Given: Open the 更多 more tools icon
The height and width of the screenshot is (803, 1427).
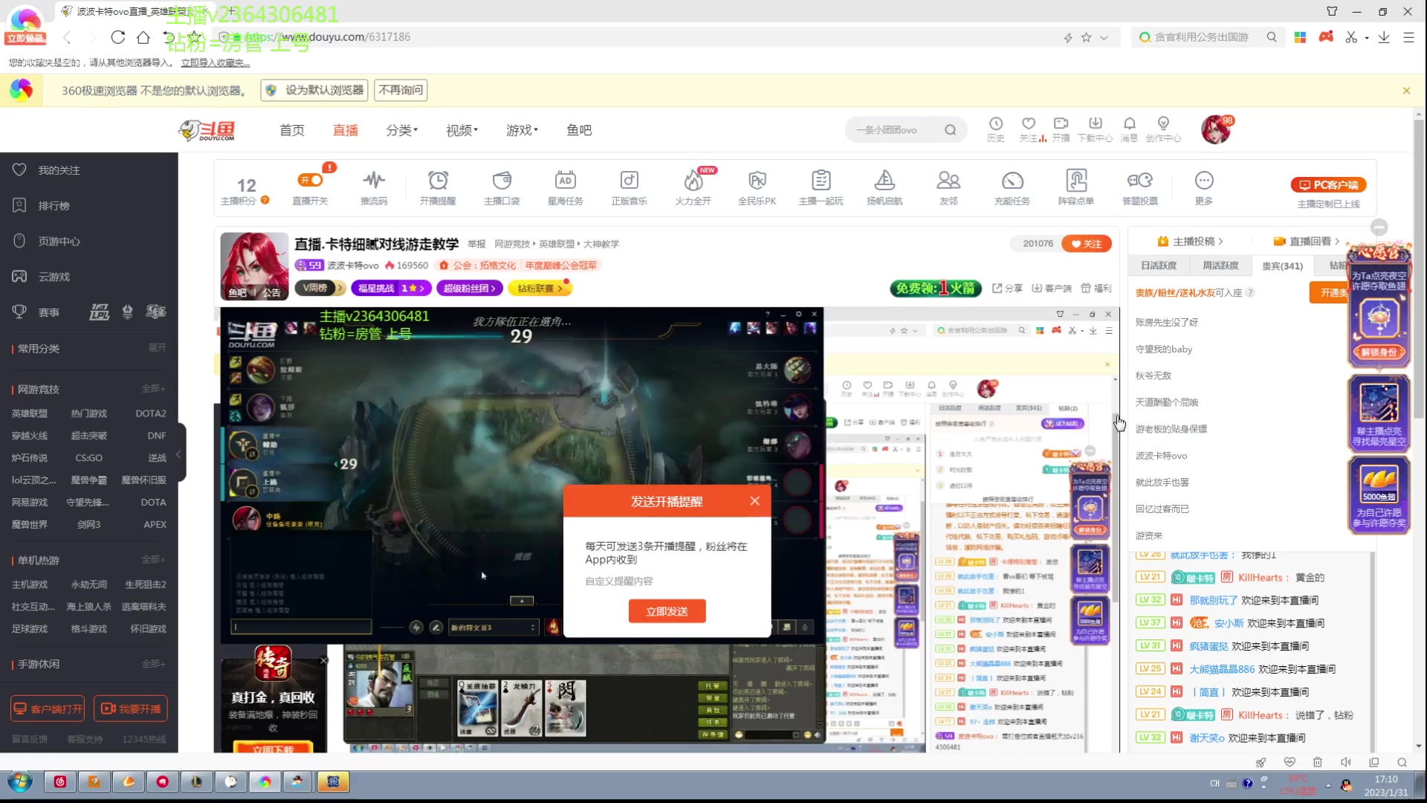Looking at the screenshot, I should pos(1204,188).
